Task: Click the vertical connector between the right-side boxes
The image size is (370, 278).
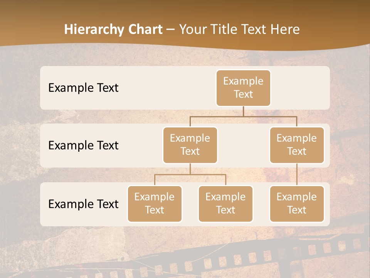Action: (297, 175)
